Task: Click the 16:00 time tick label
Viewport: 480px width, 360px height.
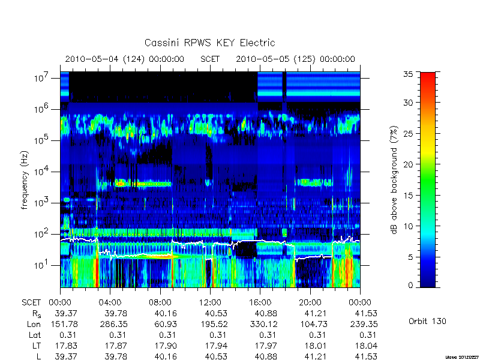Action: [260, 303]
